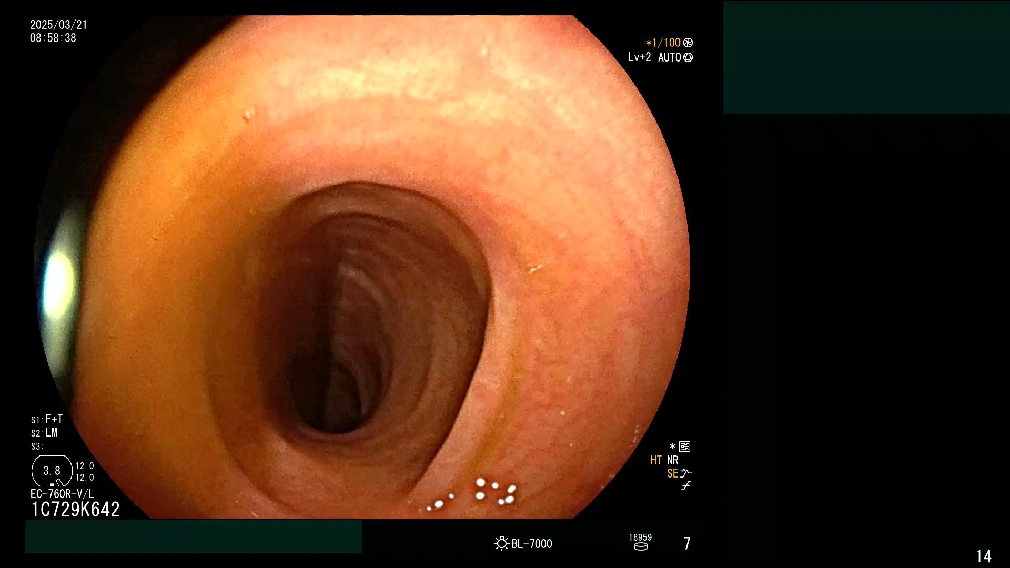Click the serial number 1C729K642
The width and height of the screenshot is (1010, 568).
pyautogui.click(x=76, y=509)
